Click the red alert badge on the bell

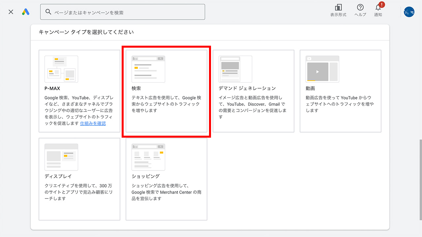click(381, 4)
